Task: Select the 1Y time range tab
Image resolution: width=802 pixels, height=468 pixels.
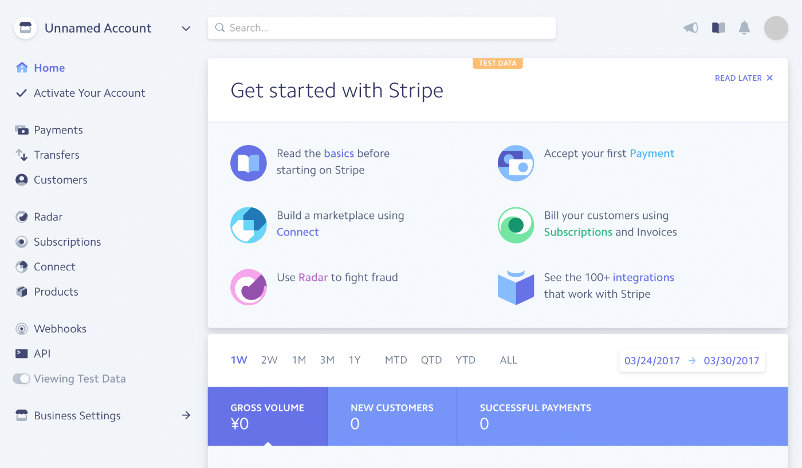Action: tap(355, 360)
